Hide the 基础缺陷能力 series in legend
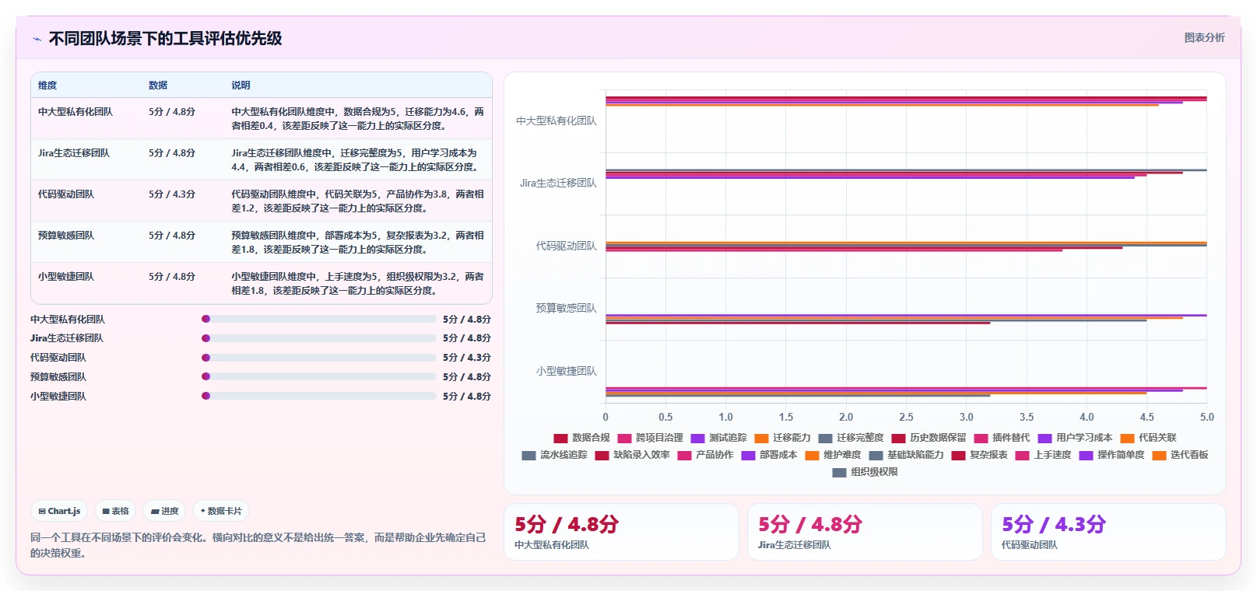The height and width of the screenshot is (591, 1257). point(906,455)
